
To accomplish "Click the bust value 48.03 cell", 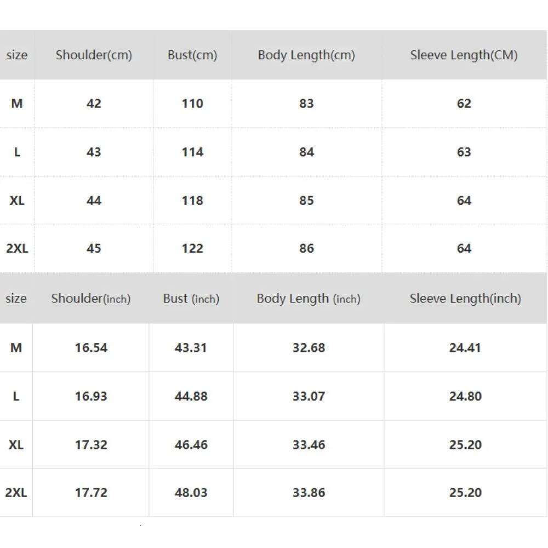I will click(191, 492).
